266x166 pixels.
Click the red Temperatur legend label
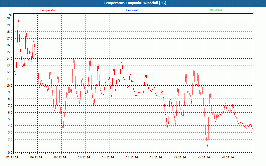pos(48,10)
